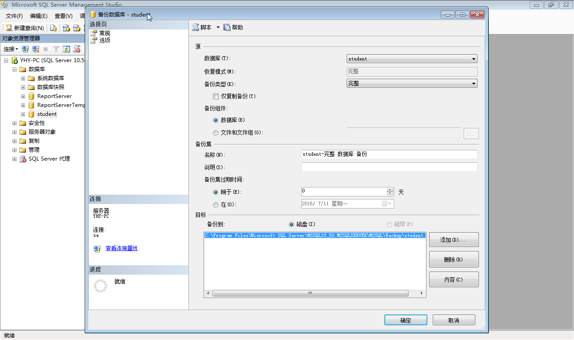
Task: Expand the 数据库快照 node
Action: [23, 87]
